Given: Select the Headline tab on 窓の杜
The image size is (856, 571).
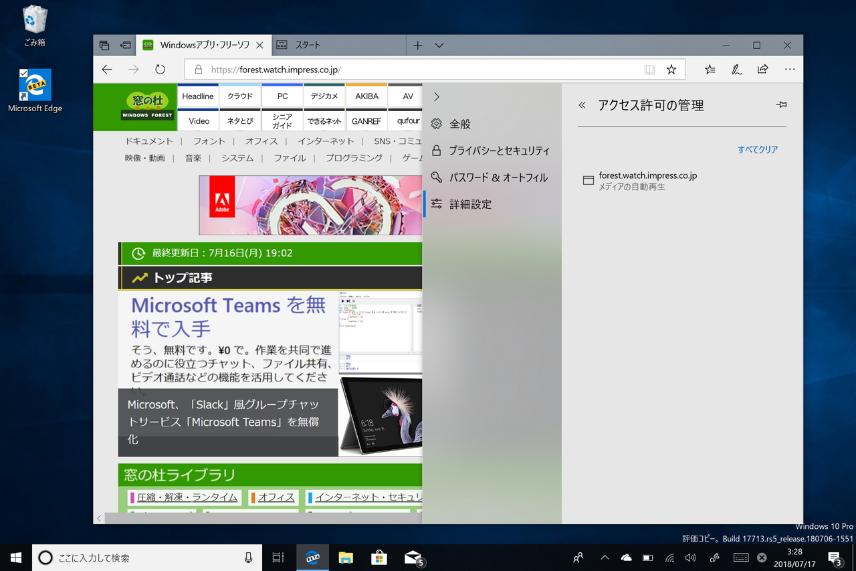Looking at the screenshot, I should tap(197, 96).
